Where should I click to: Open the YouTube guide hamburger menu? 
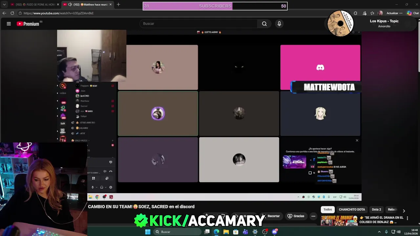pos(9,24)
